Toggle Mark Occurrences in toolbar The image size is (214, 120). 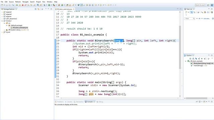81,5
